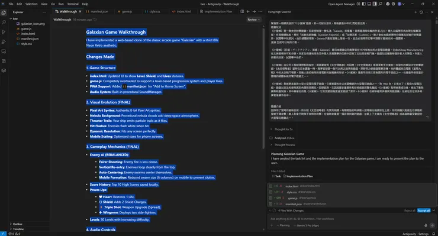Open the Search view in activity bar
Screen dimensions: 438x236
tap(4, 22)
